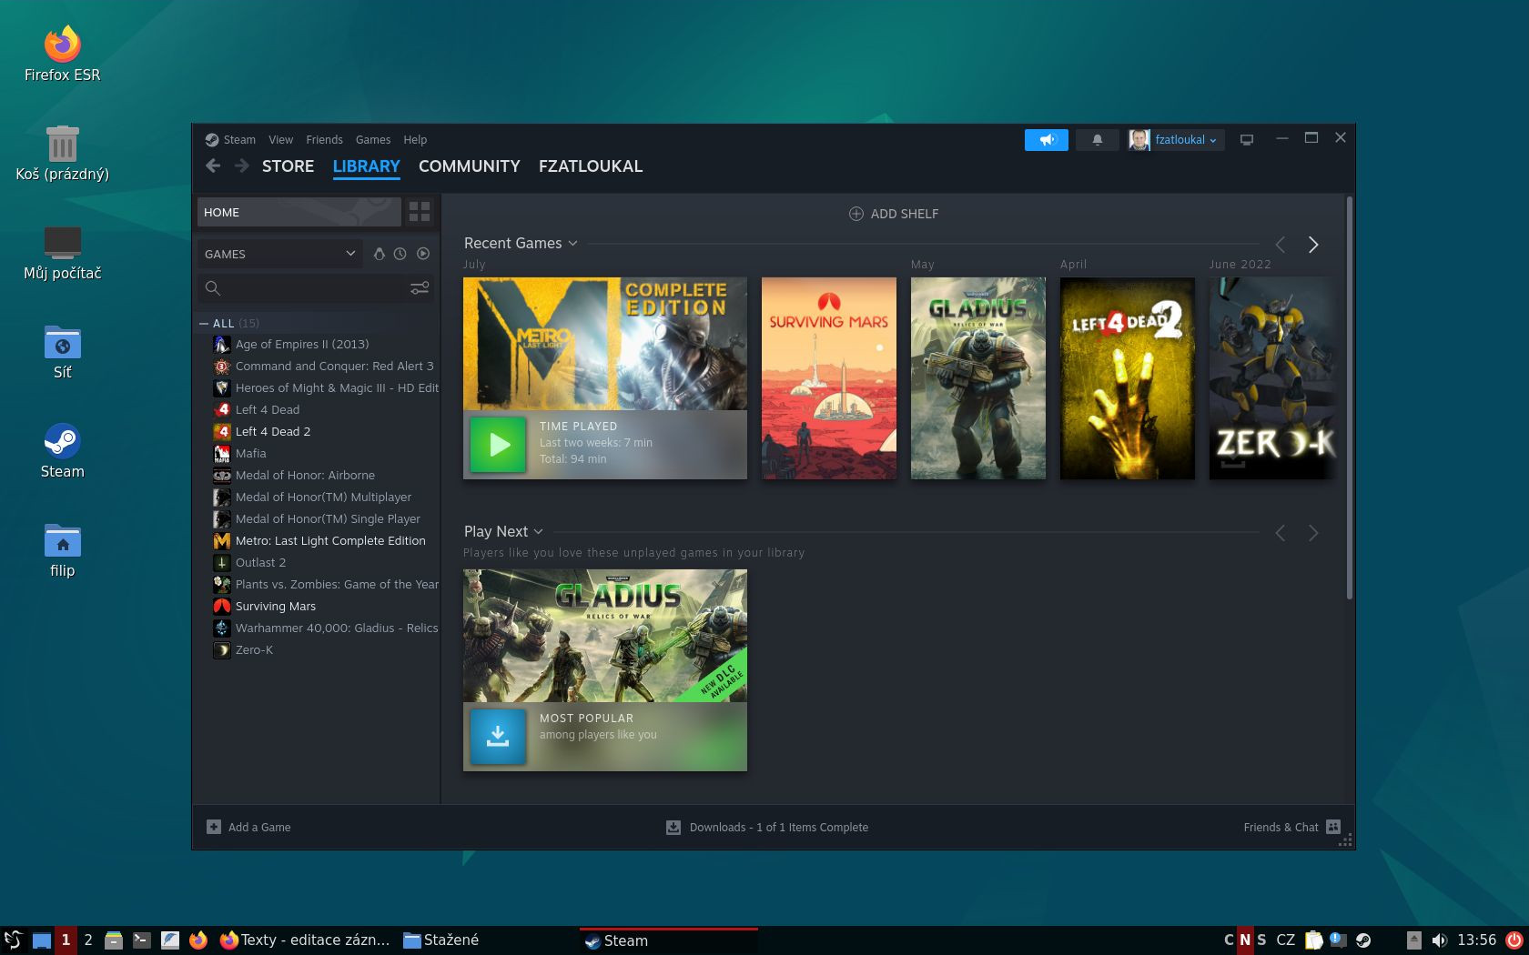Toggle the recent games clock filter

(x=400, y=254)
